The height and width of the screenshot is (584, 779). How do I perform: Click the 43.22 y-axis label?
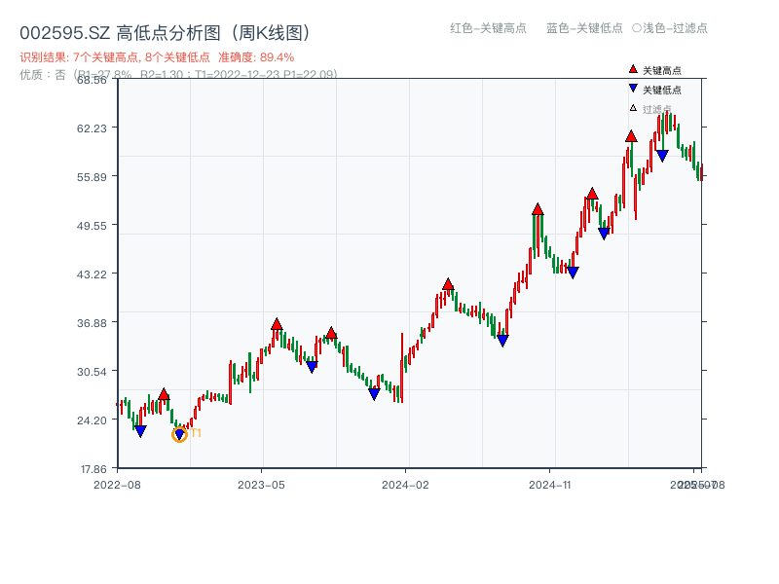click(92, 274)
